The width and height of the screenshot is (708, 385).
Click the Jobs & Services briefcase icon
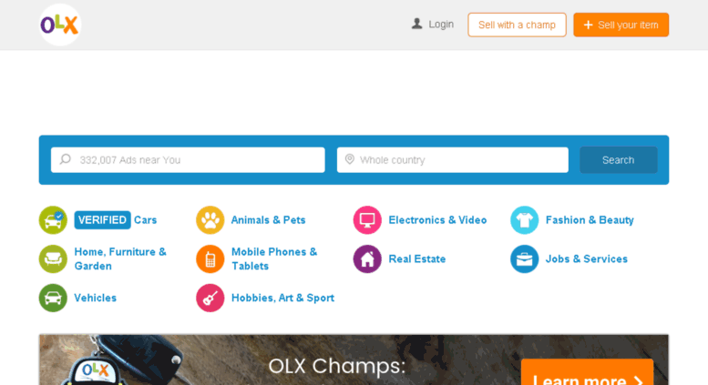click(524, 258)
